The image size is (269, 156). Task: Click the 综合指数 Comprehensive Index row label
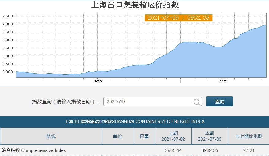(x=34, y=150)
